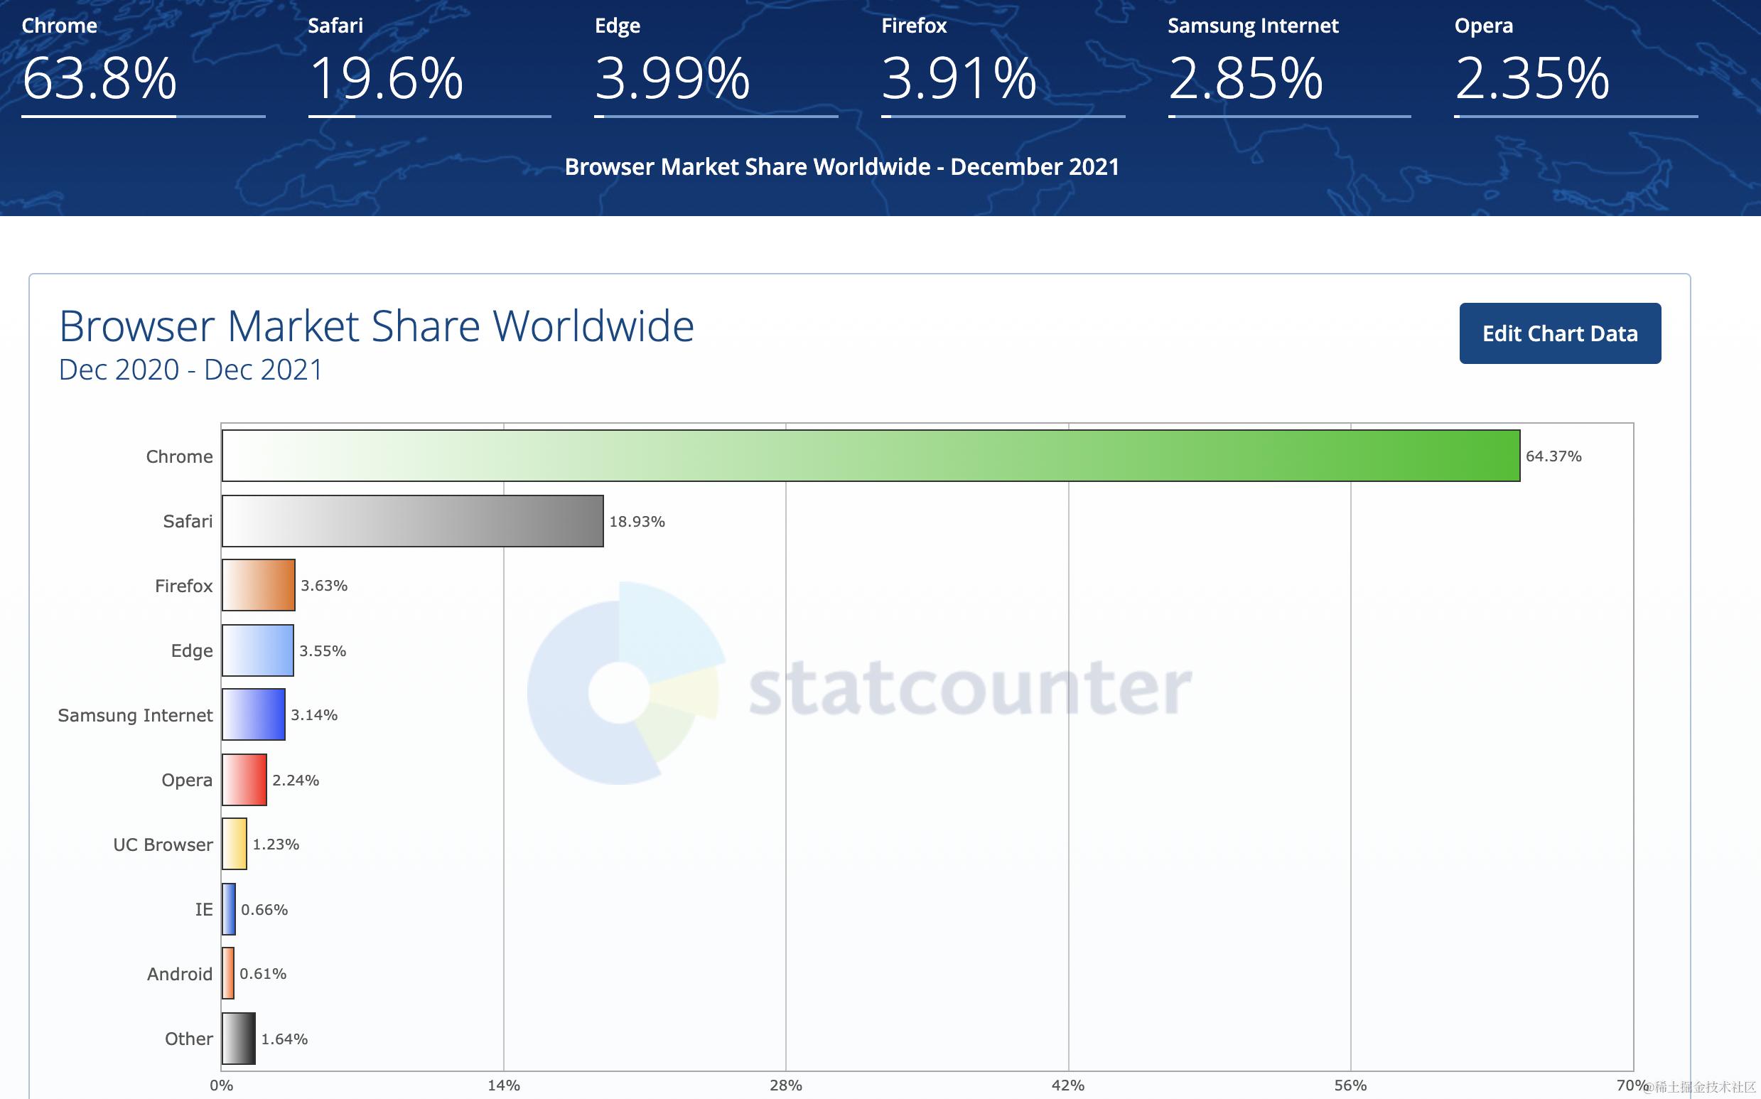This screenshot has height=1099, width=1761.
Task: Click the Browser Market Share Worldwide chart title
Action: (377, 326)
